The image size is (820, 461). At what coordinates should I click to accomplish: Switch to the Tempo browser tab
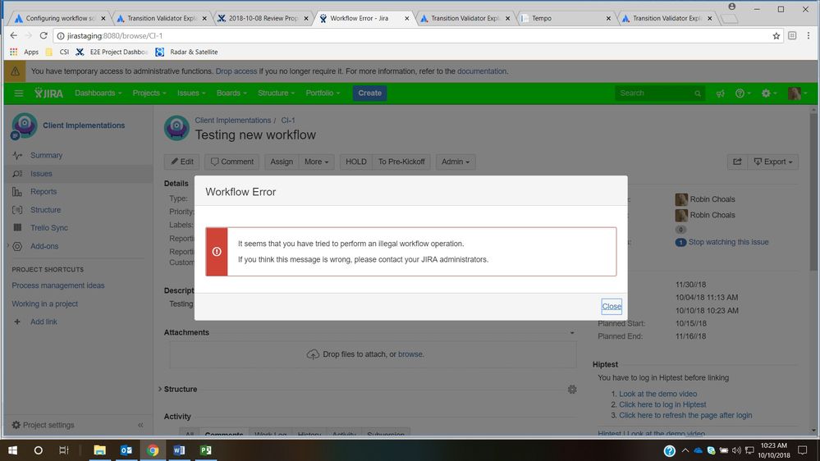566,18
